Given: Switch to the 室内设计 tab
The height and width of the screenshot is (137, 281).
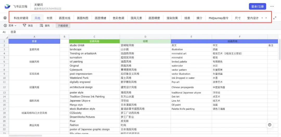Looking at the screenshot, I should [253, 18].
